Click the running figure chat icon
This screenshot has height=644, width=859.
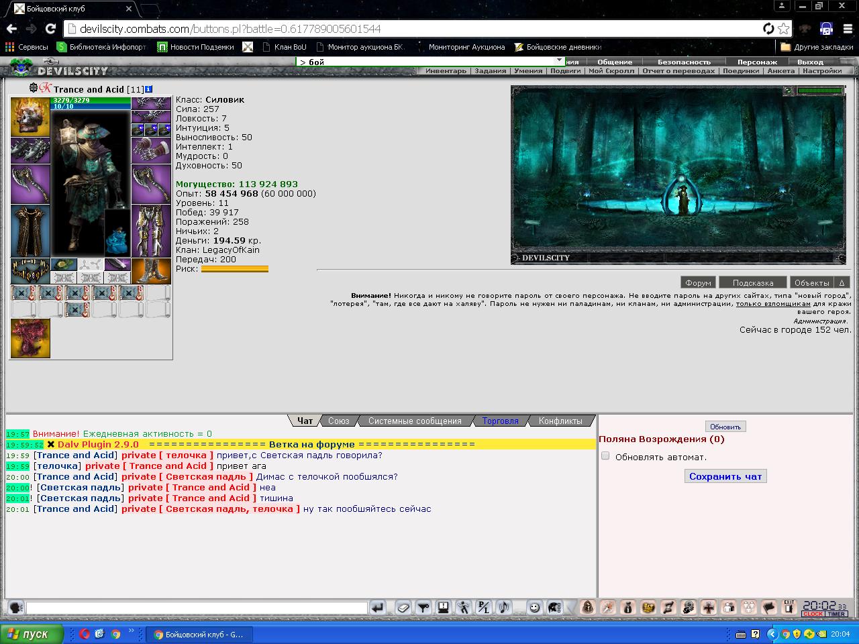pos(463,608)
